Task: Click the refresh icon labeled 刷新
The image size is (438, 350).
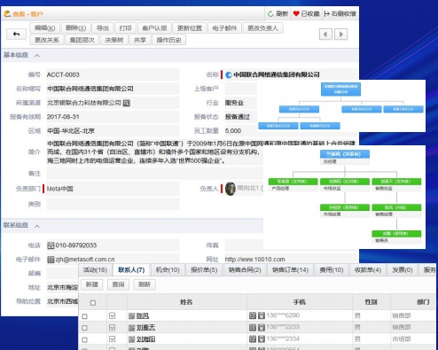Action: (x=270, y=13)
